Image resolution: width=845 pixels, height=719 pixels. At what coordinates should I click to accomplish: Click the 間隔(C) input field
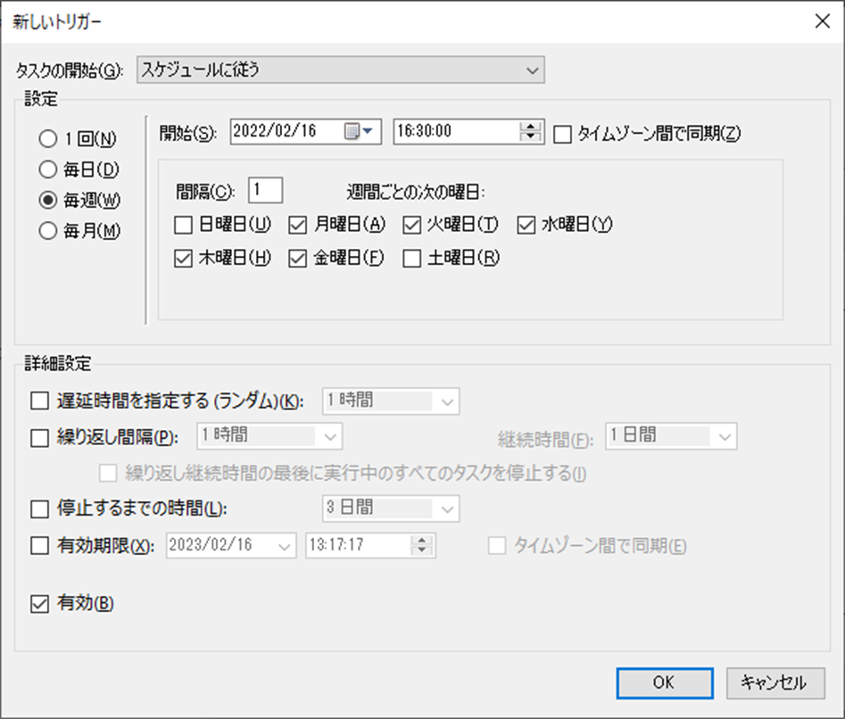[265, 191]
